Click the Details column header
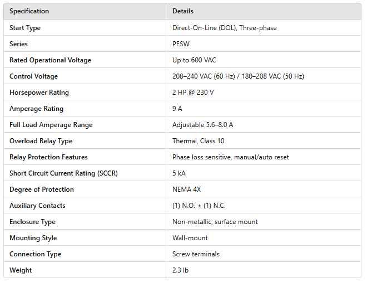The height and width of the screenshot is (282, 367). click(x=183, y=11)
